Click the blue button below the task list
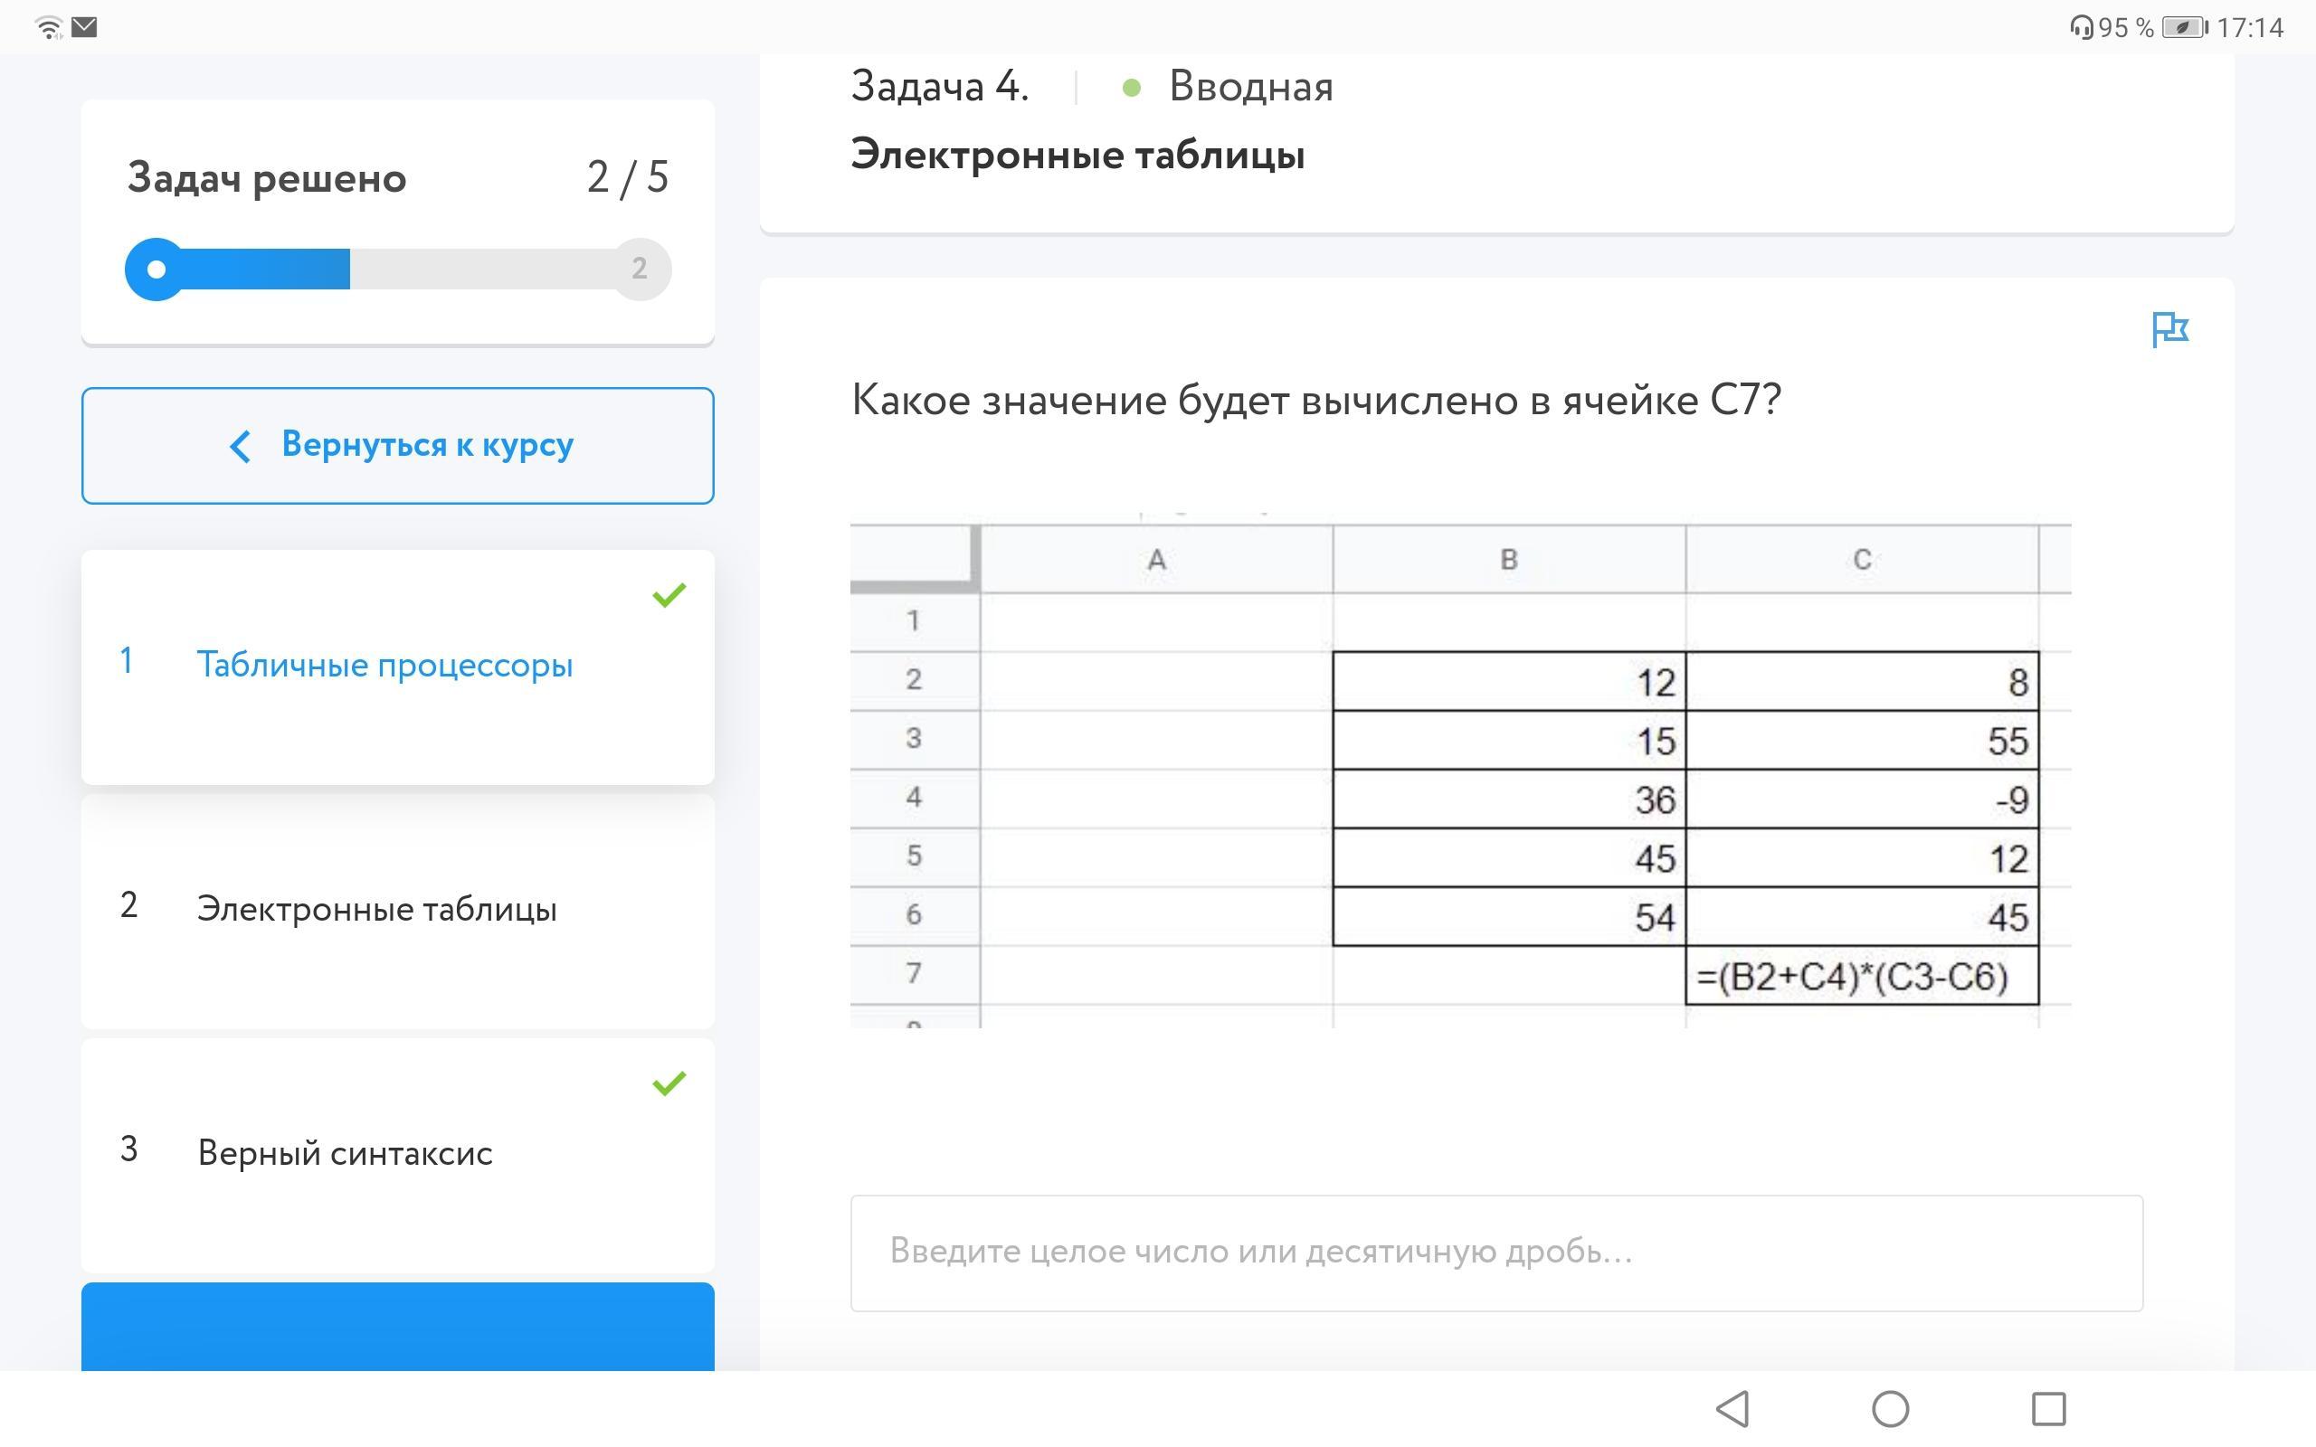The height and width of the screenshot is (1447, 2316). [397, 1327]
